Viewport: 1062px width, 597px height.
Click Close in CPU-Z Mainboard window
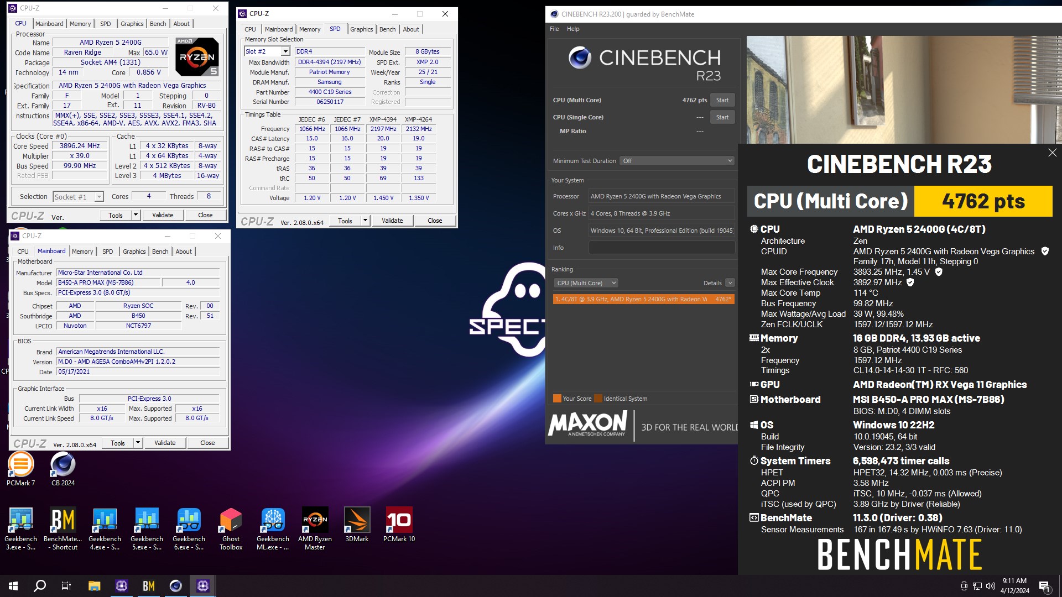(x=207, y=443)
